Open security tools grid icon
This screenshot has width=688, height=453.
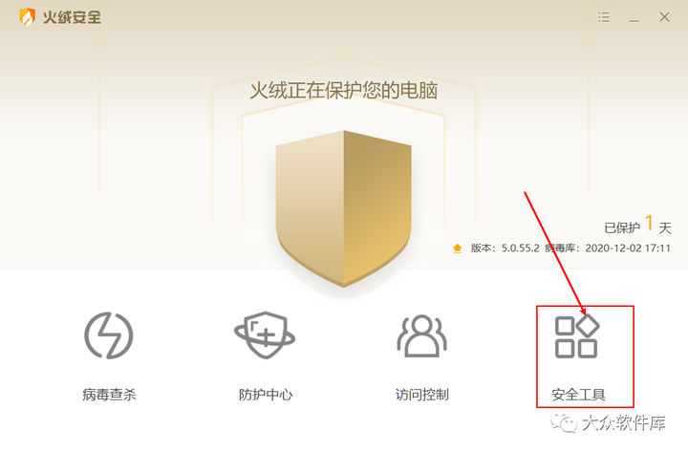coord(577,335)
